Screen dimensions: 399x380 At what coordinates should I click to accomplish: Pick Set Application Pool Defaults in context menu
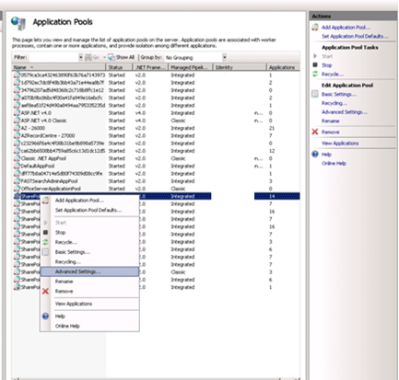click(88, 210)
